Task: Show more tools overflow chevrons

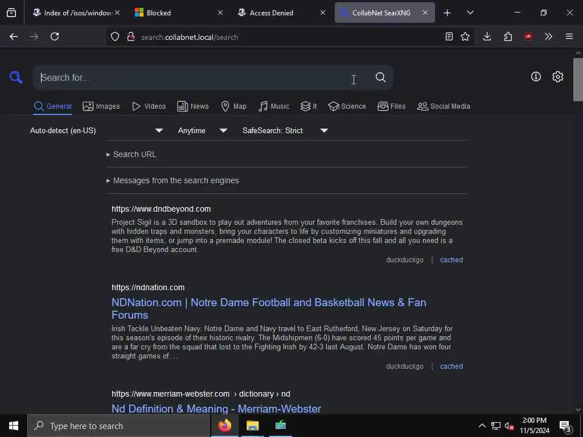Action: tap(548, 36)
